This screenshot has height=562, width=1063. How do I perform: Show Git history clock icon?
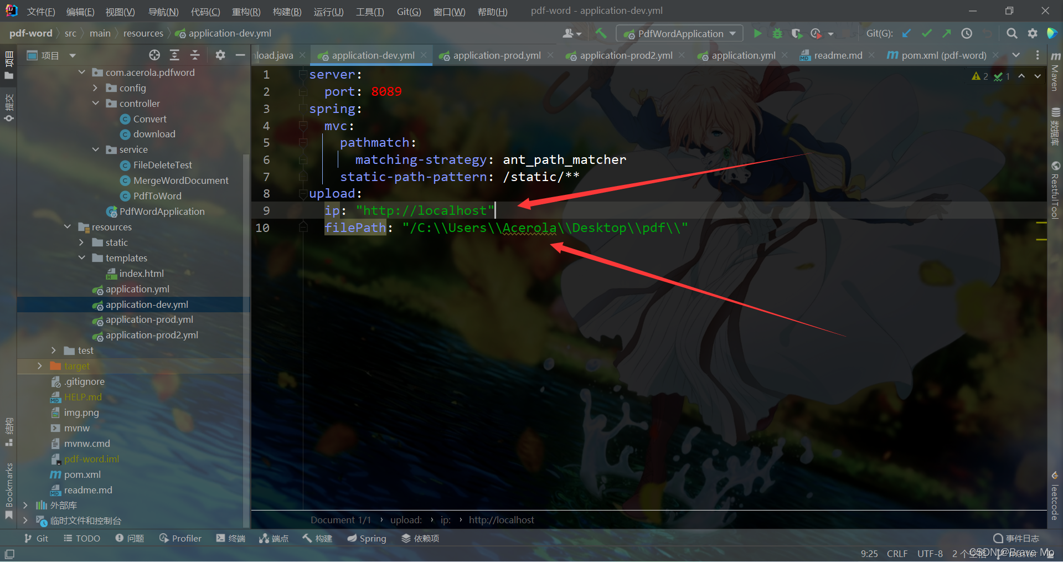pyautogui.click(x=967, y=34)
